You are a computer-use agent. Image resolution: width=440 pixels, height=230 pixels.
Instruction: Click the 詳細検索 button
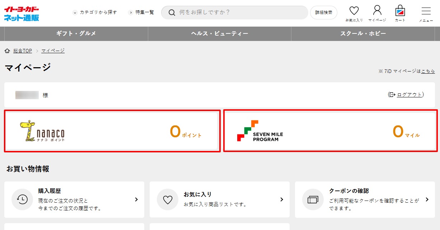(324, 13)
